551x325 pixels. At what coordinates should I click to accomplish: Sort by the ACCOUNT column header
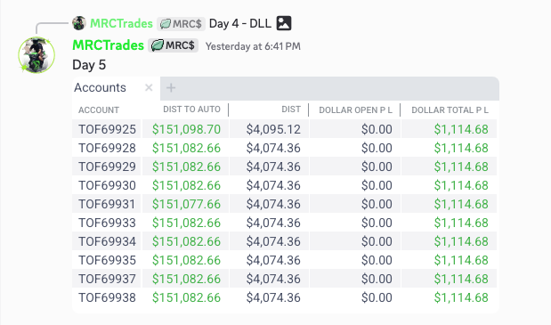click(99, 110)
